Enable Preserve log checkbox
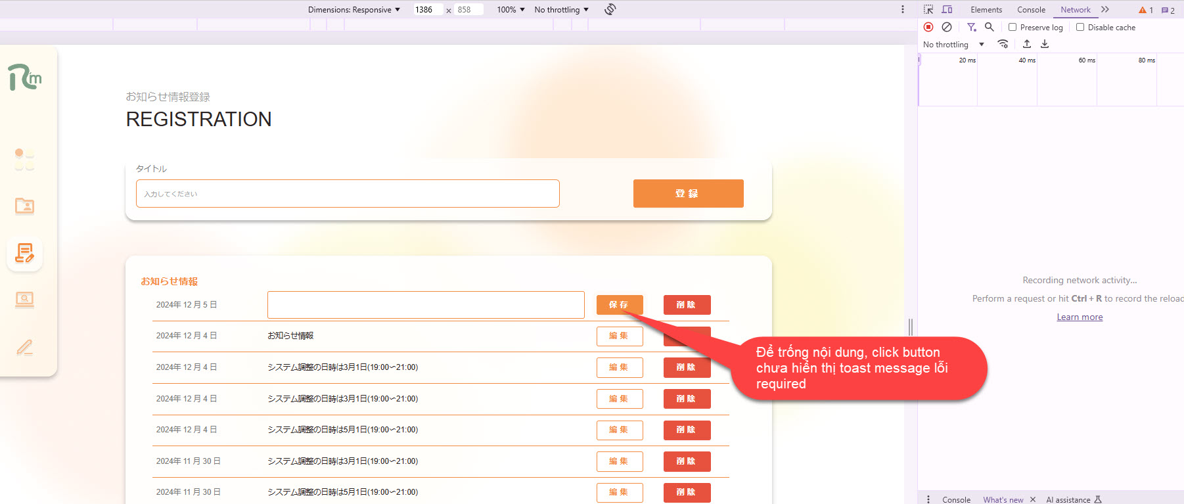The image size is (1184, 504). click(x=1013, y=27)
